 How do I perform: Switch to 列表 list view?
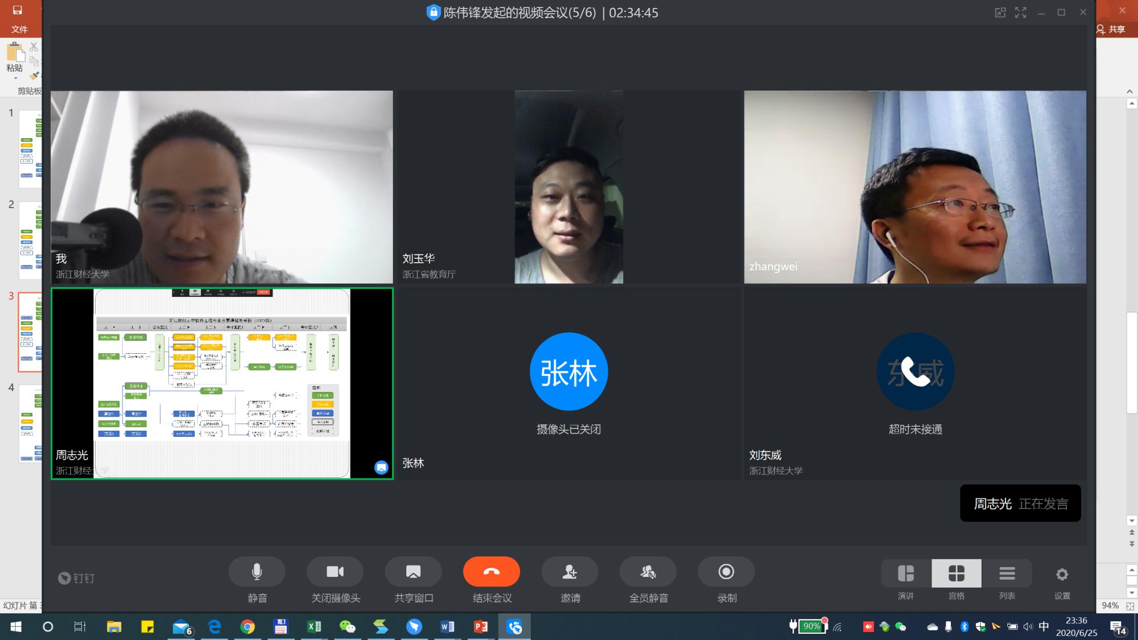pyautogui.click(x=1007, y=573)
